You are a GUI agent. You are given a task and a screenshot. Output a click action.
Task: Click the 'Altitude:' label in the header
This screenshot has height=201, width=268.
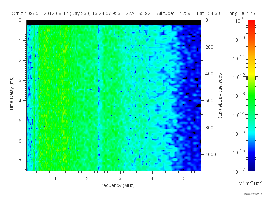click(x=165, y=13)
